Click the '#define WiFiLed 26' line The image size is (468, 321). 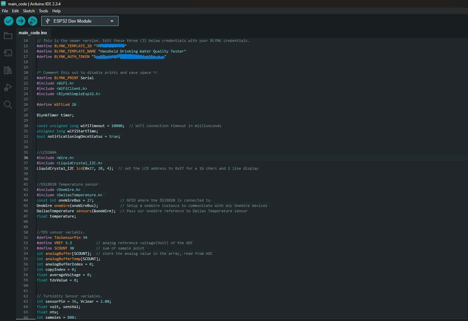tap(56, 104)
